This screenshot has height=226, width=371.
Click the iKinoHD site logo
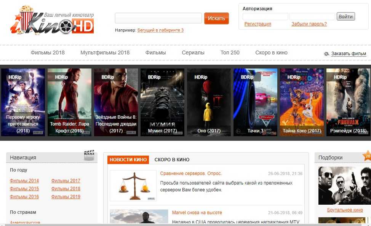point(52,20)
